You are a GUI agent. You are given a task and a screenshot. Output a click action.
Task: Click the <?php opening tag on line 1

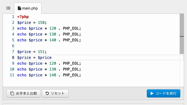pyautogui.click(x=23, y=17)
